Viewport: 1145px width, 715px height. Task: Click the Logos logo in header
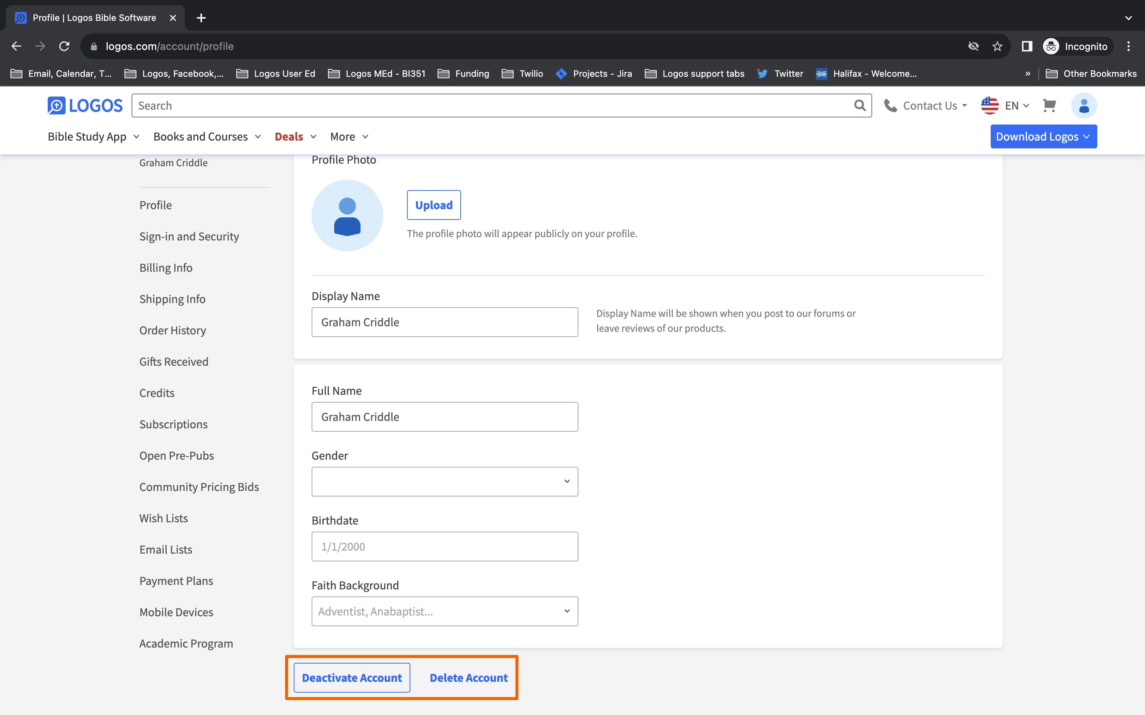(x=85, y=105)
